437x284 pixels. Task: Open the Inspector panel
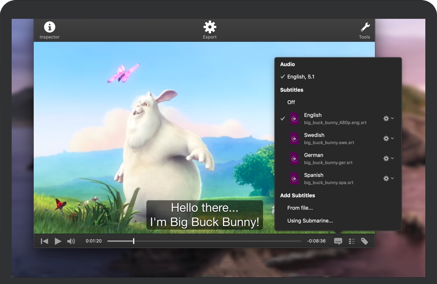pyautogui.click(x=49, y=27)
